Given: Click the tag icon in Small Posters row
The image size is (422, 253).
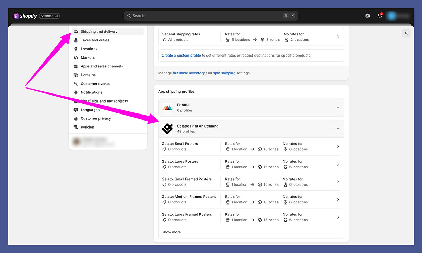Looking at the screenshot, I should tap(164, 149).
